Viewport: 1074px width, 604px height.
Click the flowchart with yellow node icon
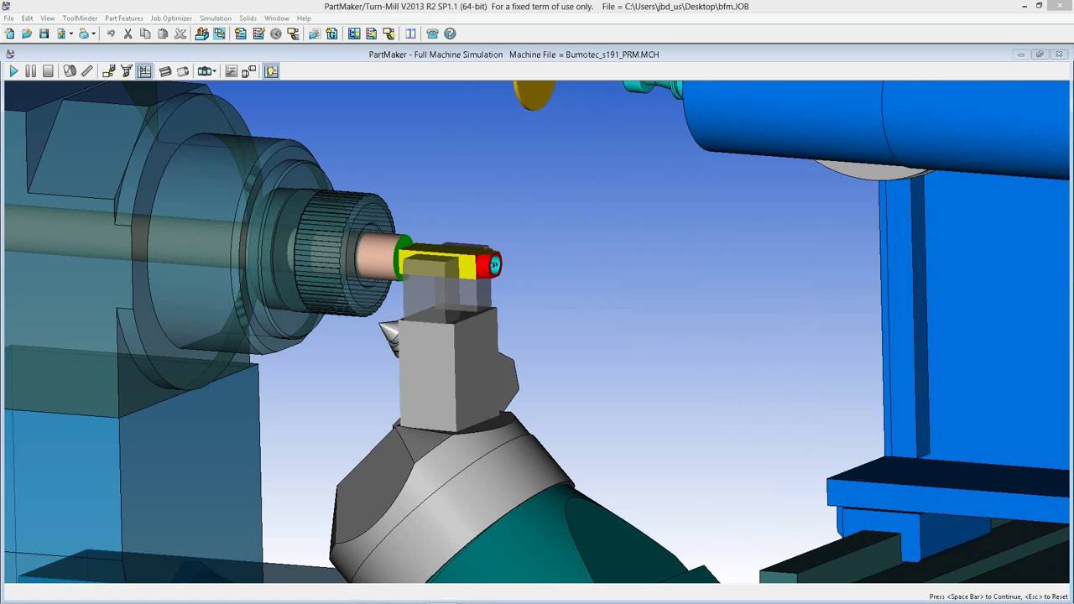click(388, 34)
